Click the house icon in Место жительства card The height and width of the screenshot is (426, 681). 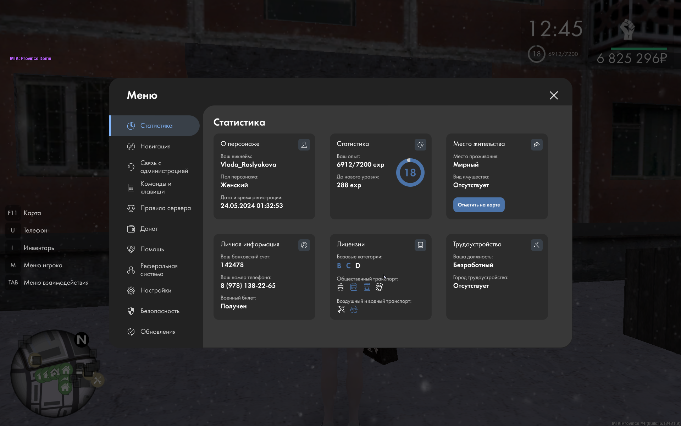pyautogui.click(x=537, y=144)
